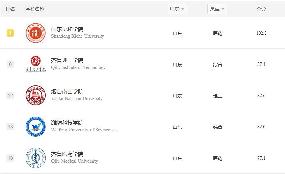Click the Qilu Medical University logo
The image size is (285, 174).
(x=36, y=158)
